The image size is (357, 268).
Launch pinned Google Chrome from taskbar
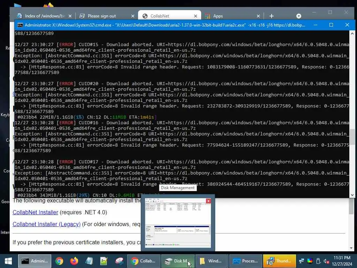[x=59, y=261]
